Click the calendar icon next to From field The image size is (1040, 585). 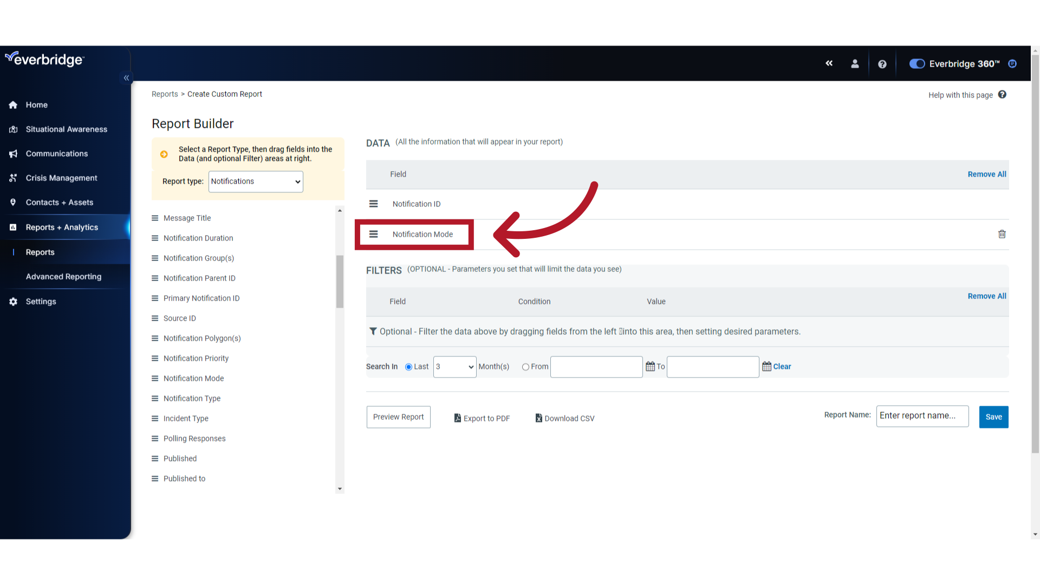(649, 366)
